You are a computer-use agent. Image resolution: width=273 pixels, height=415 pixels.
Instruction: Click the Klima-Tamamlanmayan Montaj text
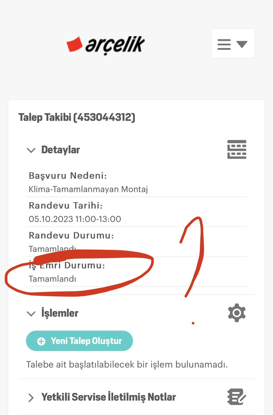point(88,189)
